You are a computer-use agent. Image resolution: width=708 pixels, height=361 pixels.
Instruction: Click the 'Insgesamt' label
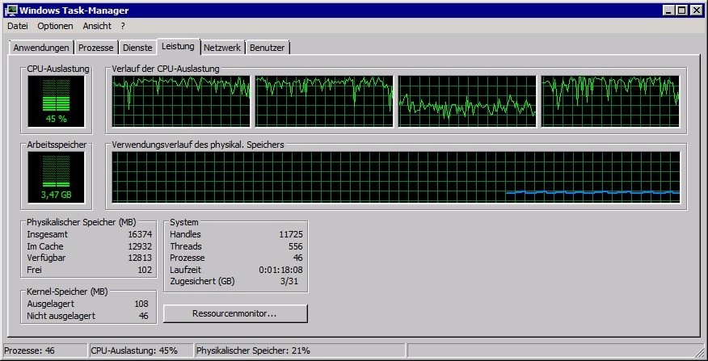click(48, 235)
